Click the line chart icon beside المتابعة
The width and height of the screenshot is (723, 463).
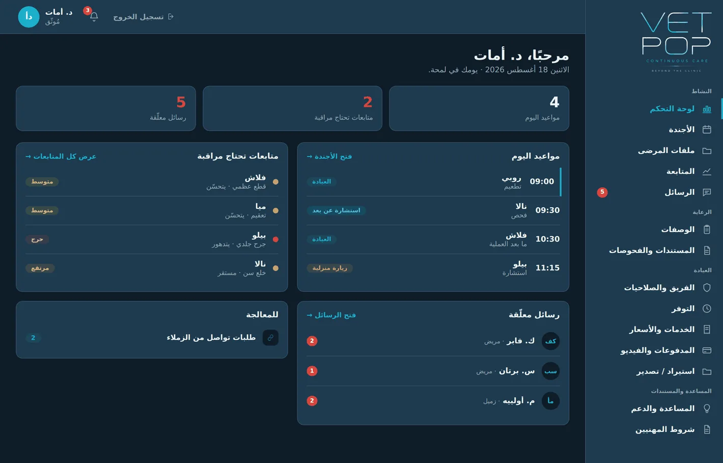[x=707, y=172]
